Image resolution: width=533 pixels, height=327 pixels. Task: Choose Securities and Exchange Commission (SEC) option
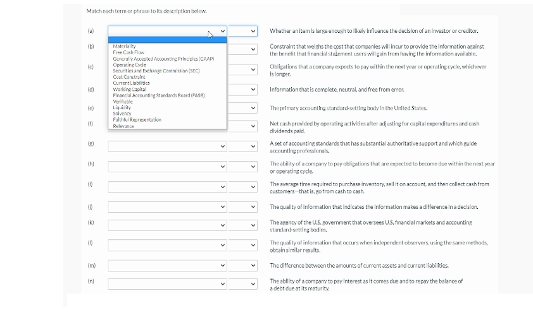pos(167,71)
